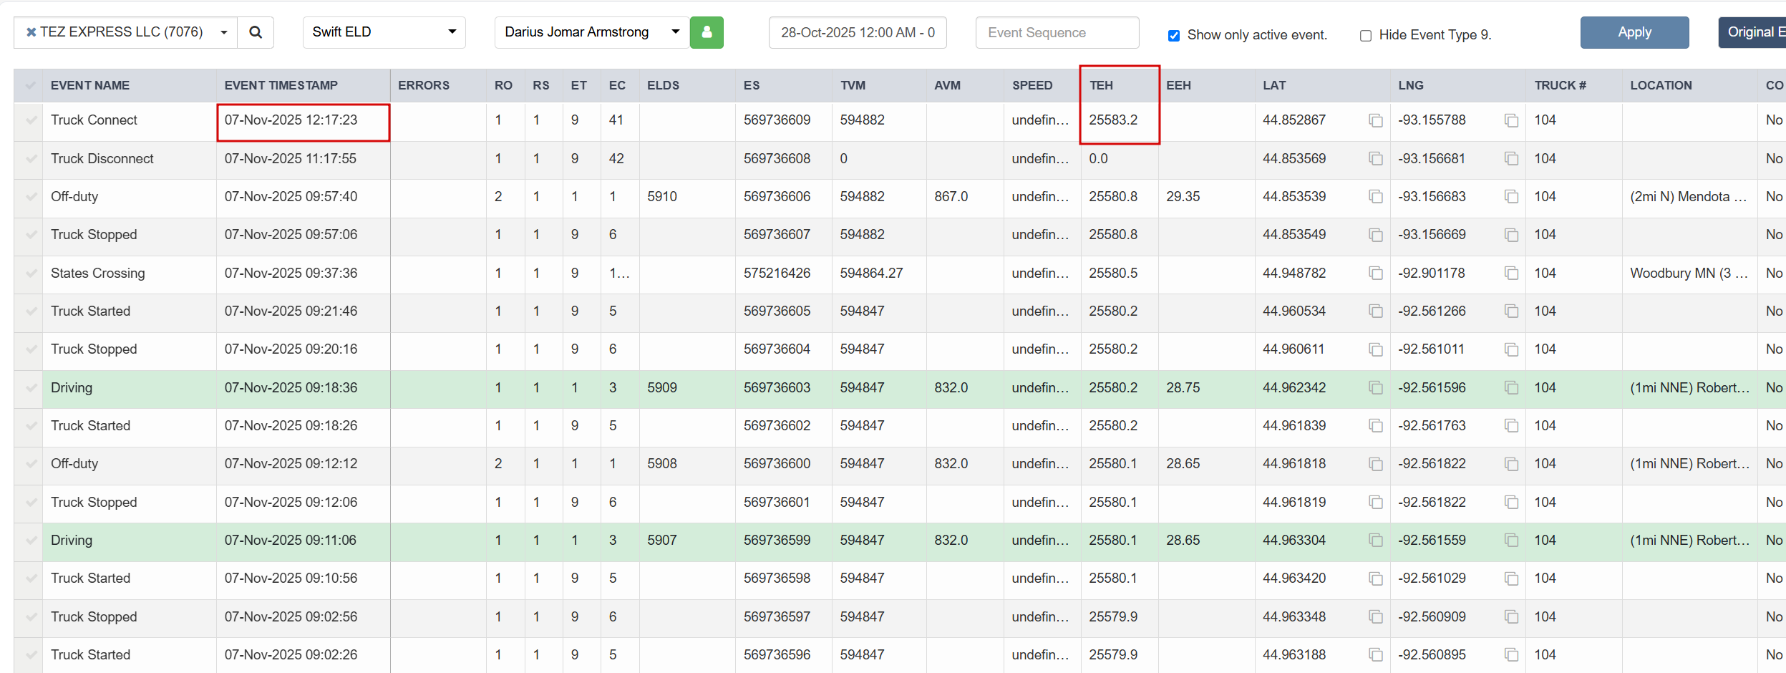The image size is (1786, 673).
Task: Toggle select-all checkmark in table header
Action: pos(30,85)
